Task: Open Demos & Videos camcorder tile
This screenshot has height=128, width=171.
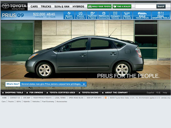Action: [x=127, y=15]
